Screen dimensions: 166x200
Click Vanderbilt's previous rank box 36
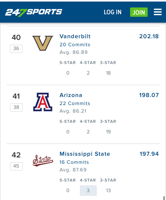pos(16,48)
